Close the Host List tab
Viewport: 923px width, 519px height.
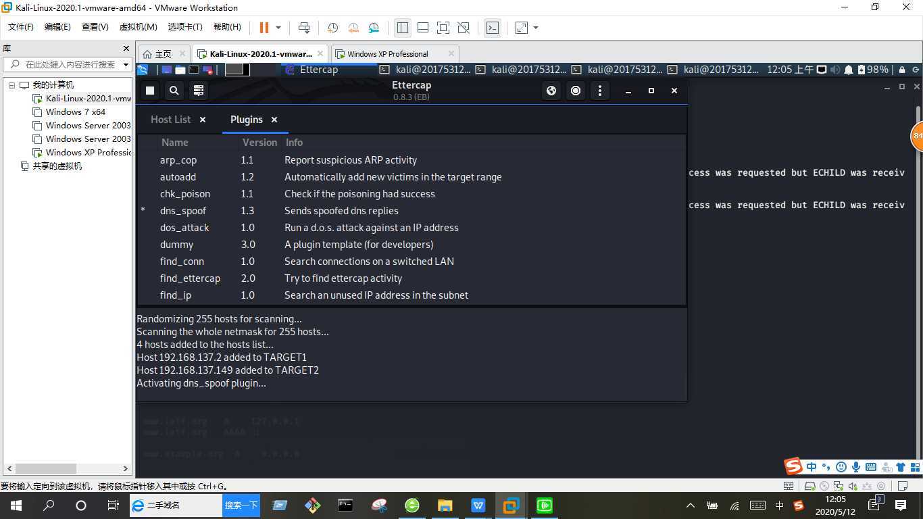pyautogui.click(x=202, y=120)
